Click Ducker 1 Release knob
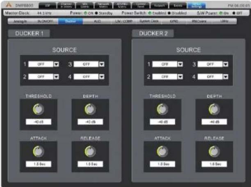The height and width of the screenshot is (187, 251). 90,151
